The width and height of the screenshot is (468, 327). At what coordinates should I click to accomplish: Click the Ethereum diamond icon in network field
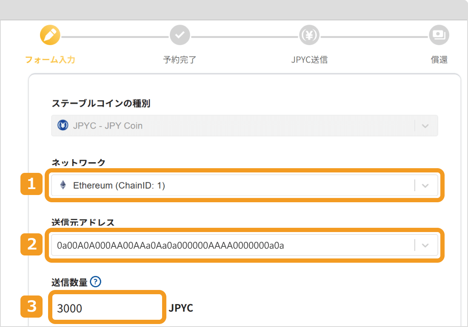click(63, 185)
